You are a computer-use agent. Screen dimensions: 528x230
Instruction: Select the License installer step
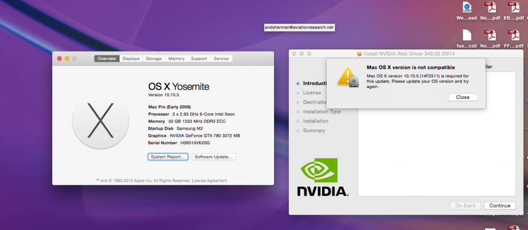point(312,93)
